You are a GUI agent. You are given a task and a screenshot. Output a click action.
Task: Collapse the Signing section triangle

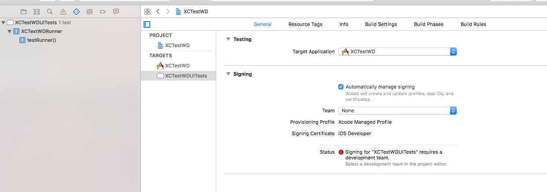(x=228, y=74)
